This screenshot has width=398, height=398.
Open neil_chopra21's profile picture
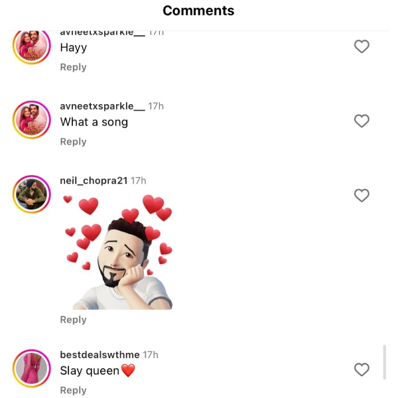[x=32, y=194]
